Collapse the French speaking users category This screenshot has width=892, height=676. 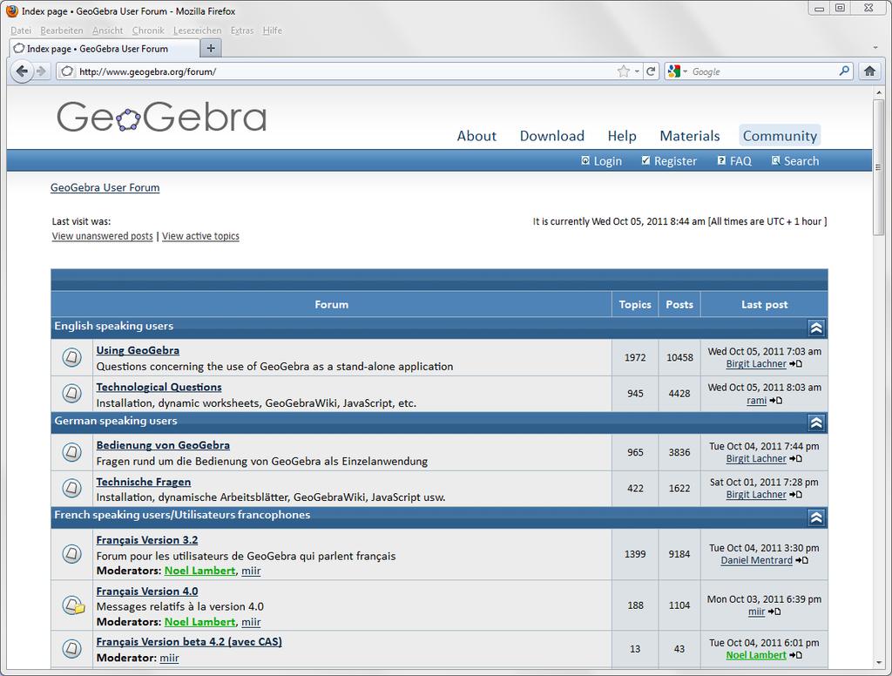[816, 517]
